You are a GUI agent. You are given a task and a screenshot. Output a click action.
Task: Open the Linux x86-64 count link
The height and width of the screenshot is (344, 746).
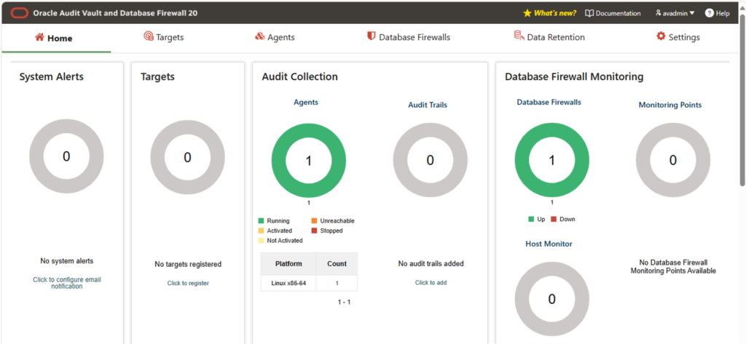pyautogui.click(x=337, y=283)
